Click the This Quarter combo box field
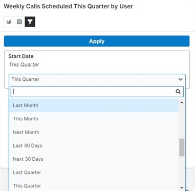This screenshot has width=195, height=191. (97, 79)
